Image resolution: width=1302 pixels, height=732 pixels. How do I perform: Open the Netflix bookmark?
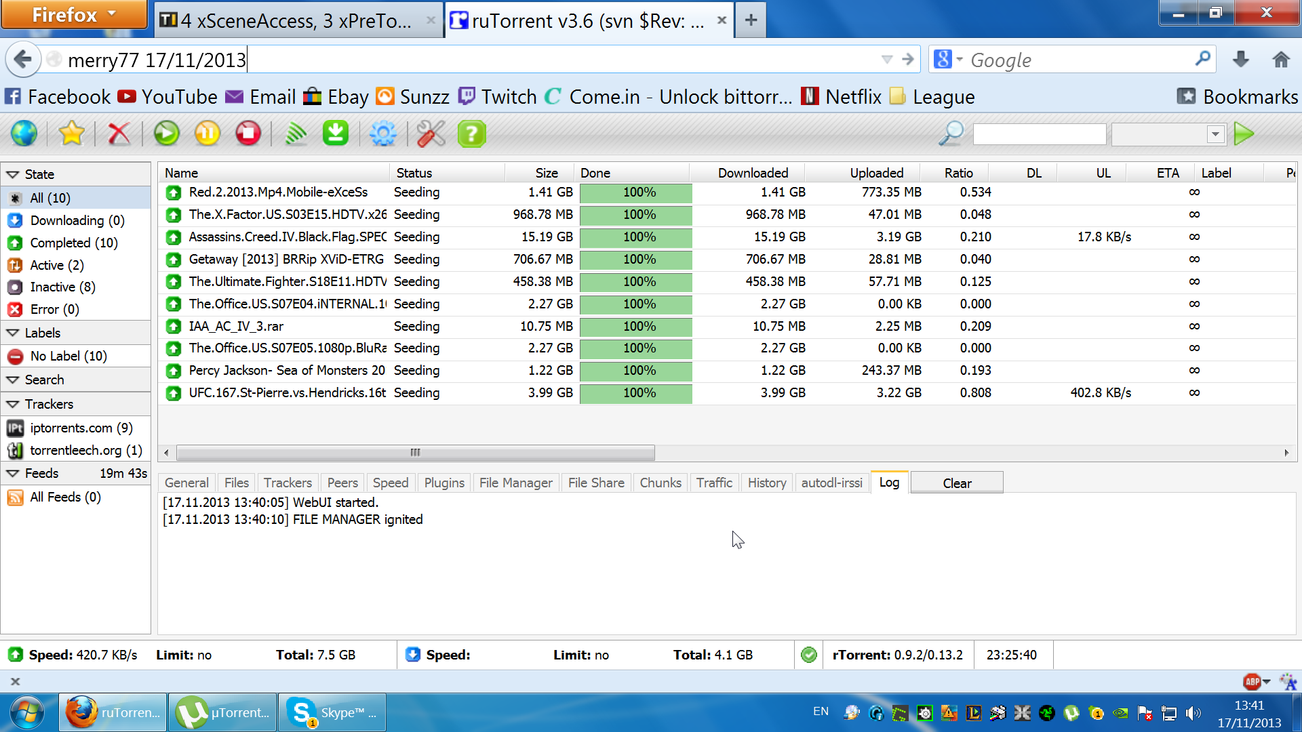[x=841, y=96]
